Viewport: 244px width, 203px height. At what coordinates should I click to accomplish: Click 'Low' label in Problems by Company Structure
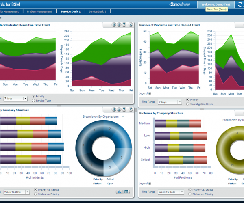pos(147,136)
